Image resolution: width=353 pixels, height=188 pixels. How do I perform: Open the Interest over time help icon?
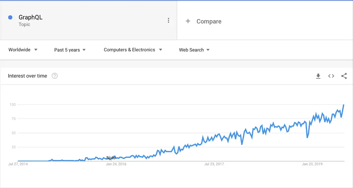click(55, 76)
